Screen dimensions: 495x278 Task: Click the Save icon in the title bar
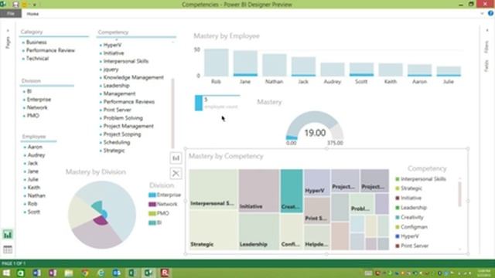15,5
